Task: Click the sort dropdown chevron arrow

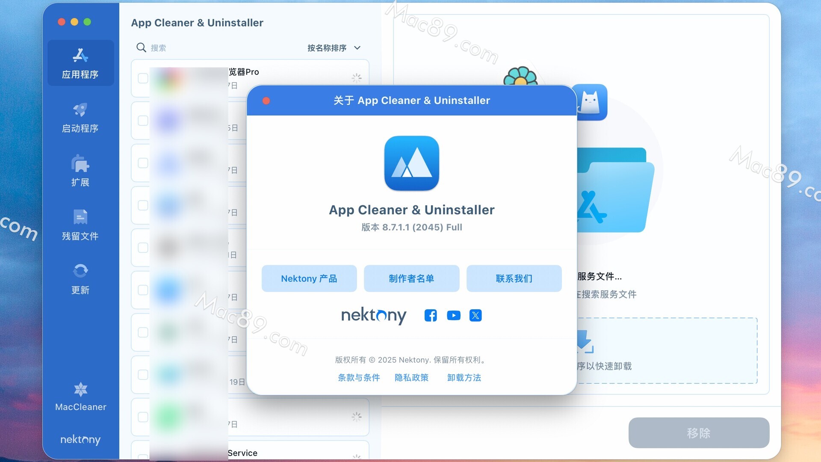Action: (x=357, y=48)
